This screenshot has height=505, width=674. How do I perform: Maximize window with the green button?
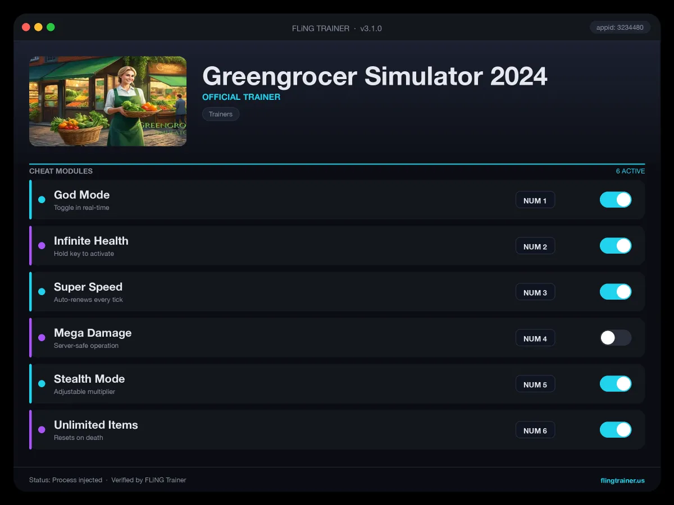[51, 27]
